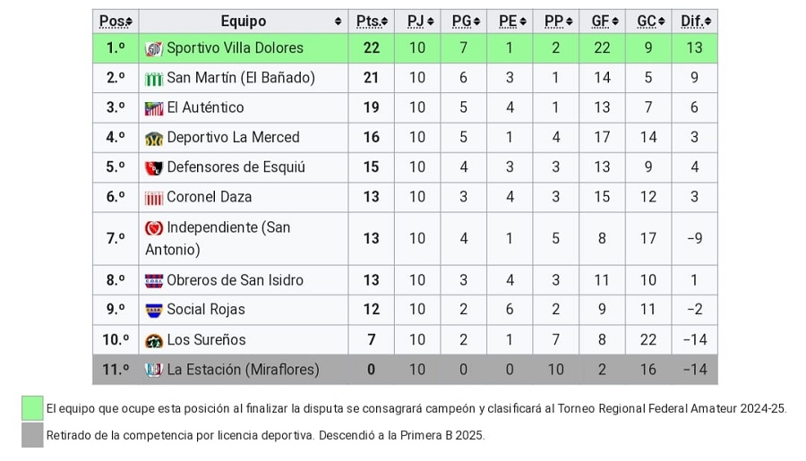
Task: Sort the table by Pts. column
Action: pos(372,21)
